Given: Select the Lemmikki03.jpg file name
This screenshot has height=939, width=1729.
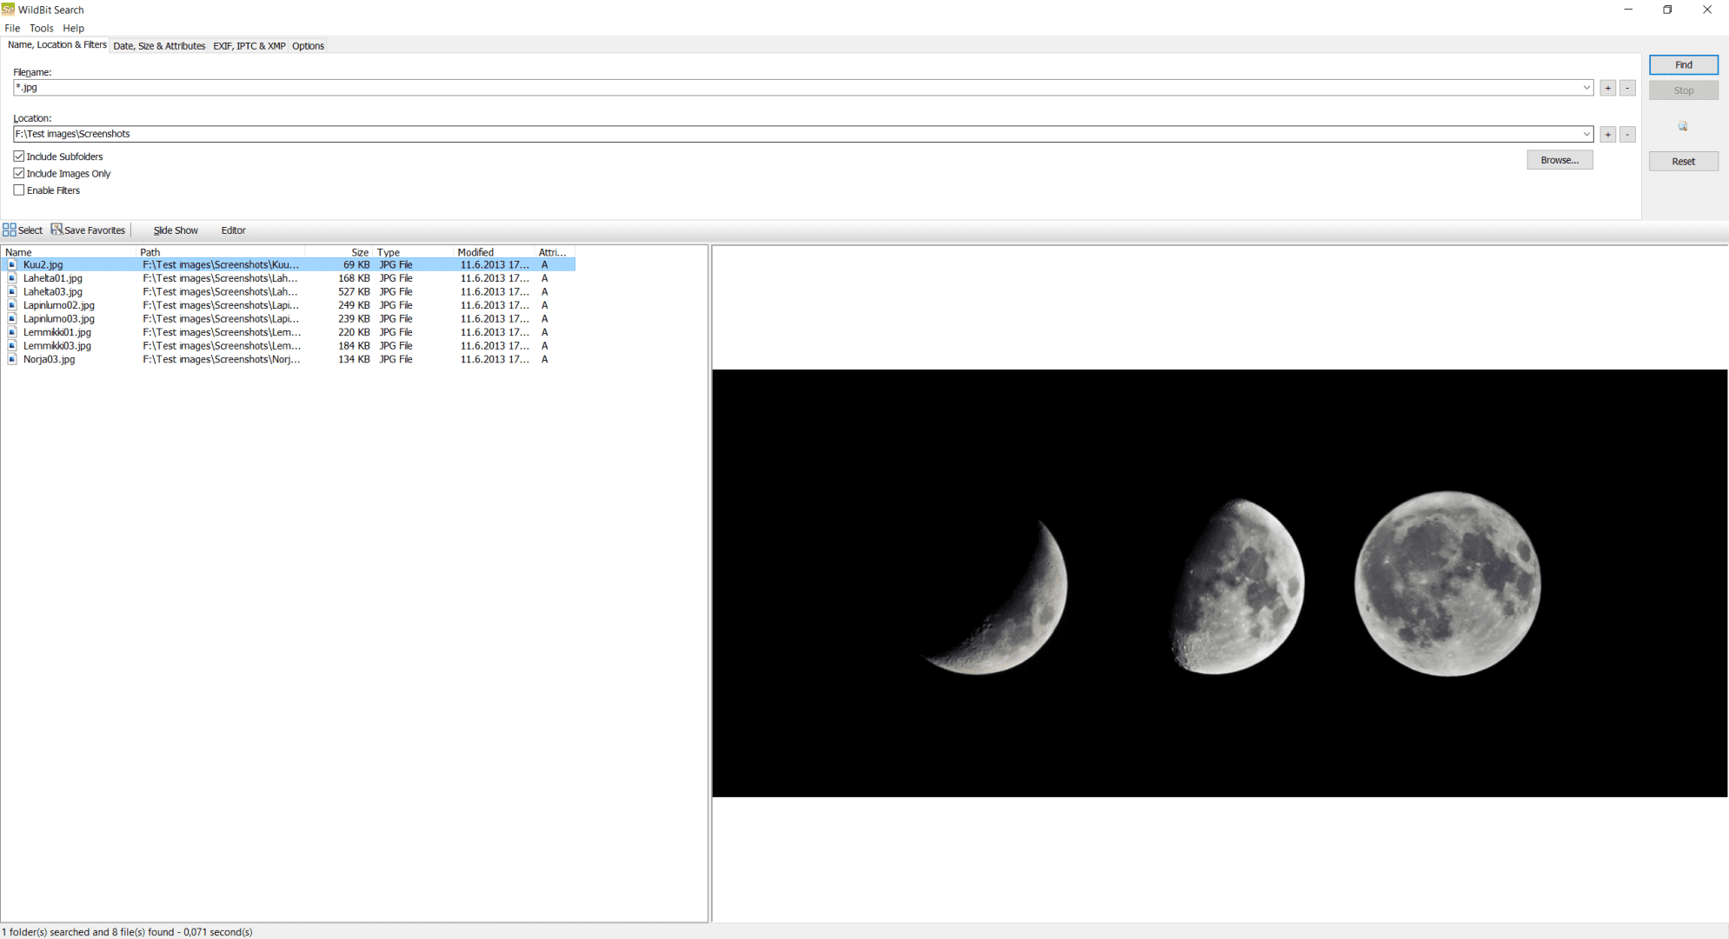Looking at the screenshot, I should click(x=57, y=345).
